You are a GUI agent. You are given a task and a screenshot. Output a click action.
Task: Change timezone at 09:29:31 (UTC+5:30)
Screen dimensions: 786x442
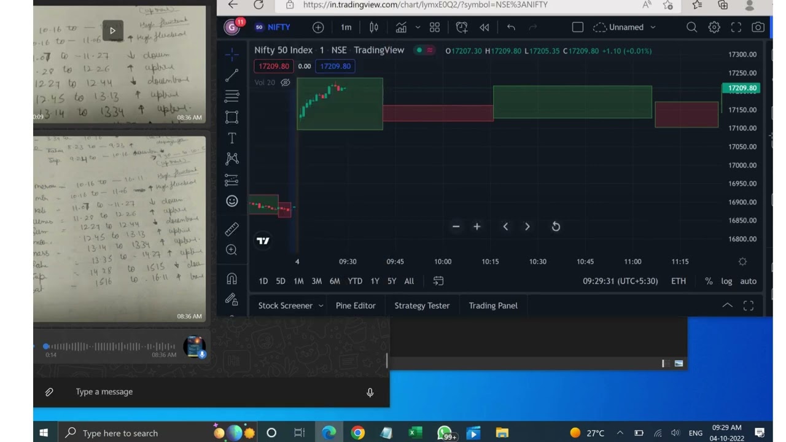click(620, 281)
